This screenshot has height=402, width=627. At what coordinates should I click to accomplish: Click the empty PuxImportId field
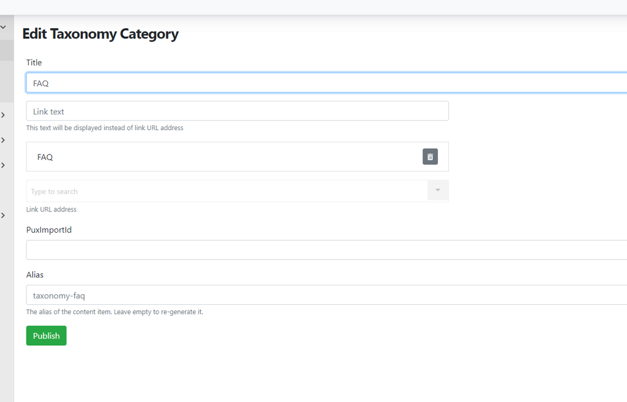(325, 250)
